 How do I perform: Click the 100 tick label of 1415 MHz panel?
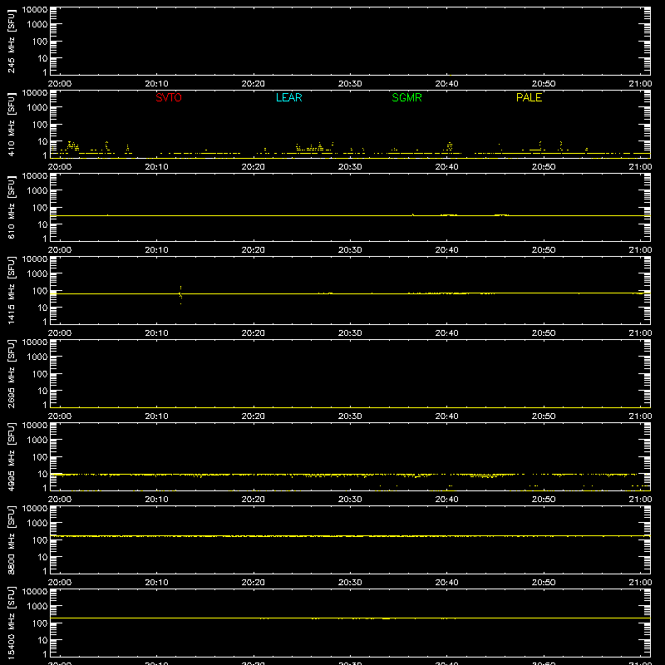[40, 291]
